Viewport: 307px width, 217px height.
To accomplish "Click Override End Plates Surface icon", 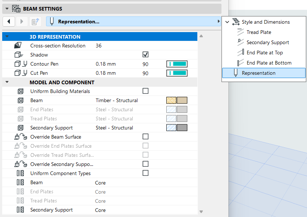I will point(20,146).
